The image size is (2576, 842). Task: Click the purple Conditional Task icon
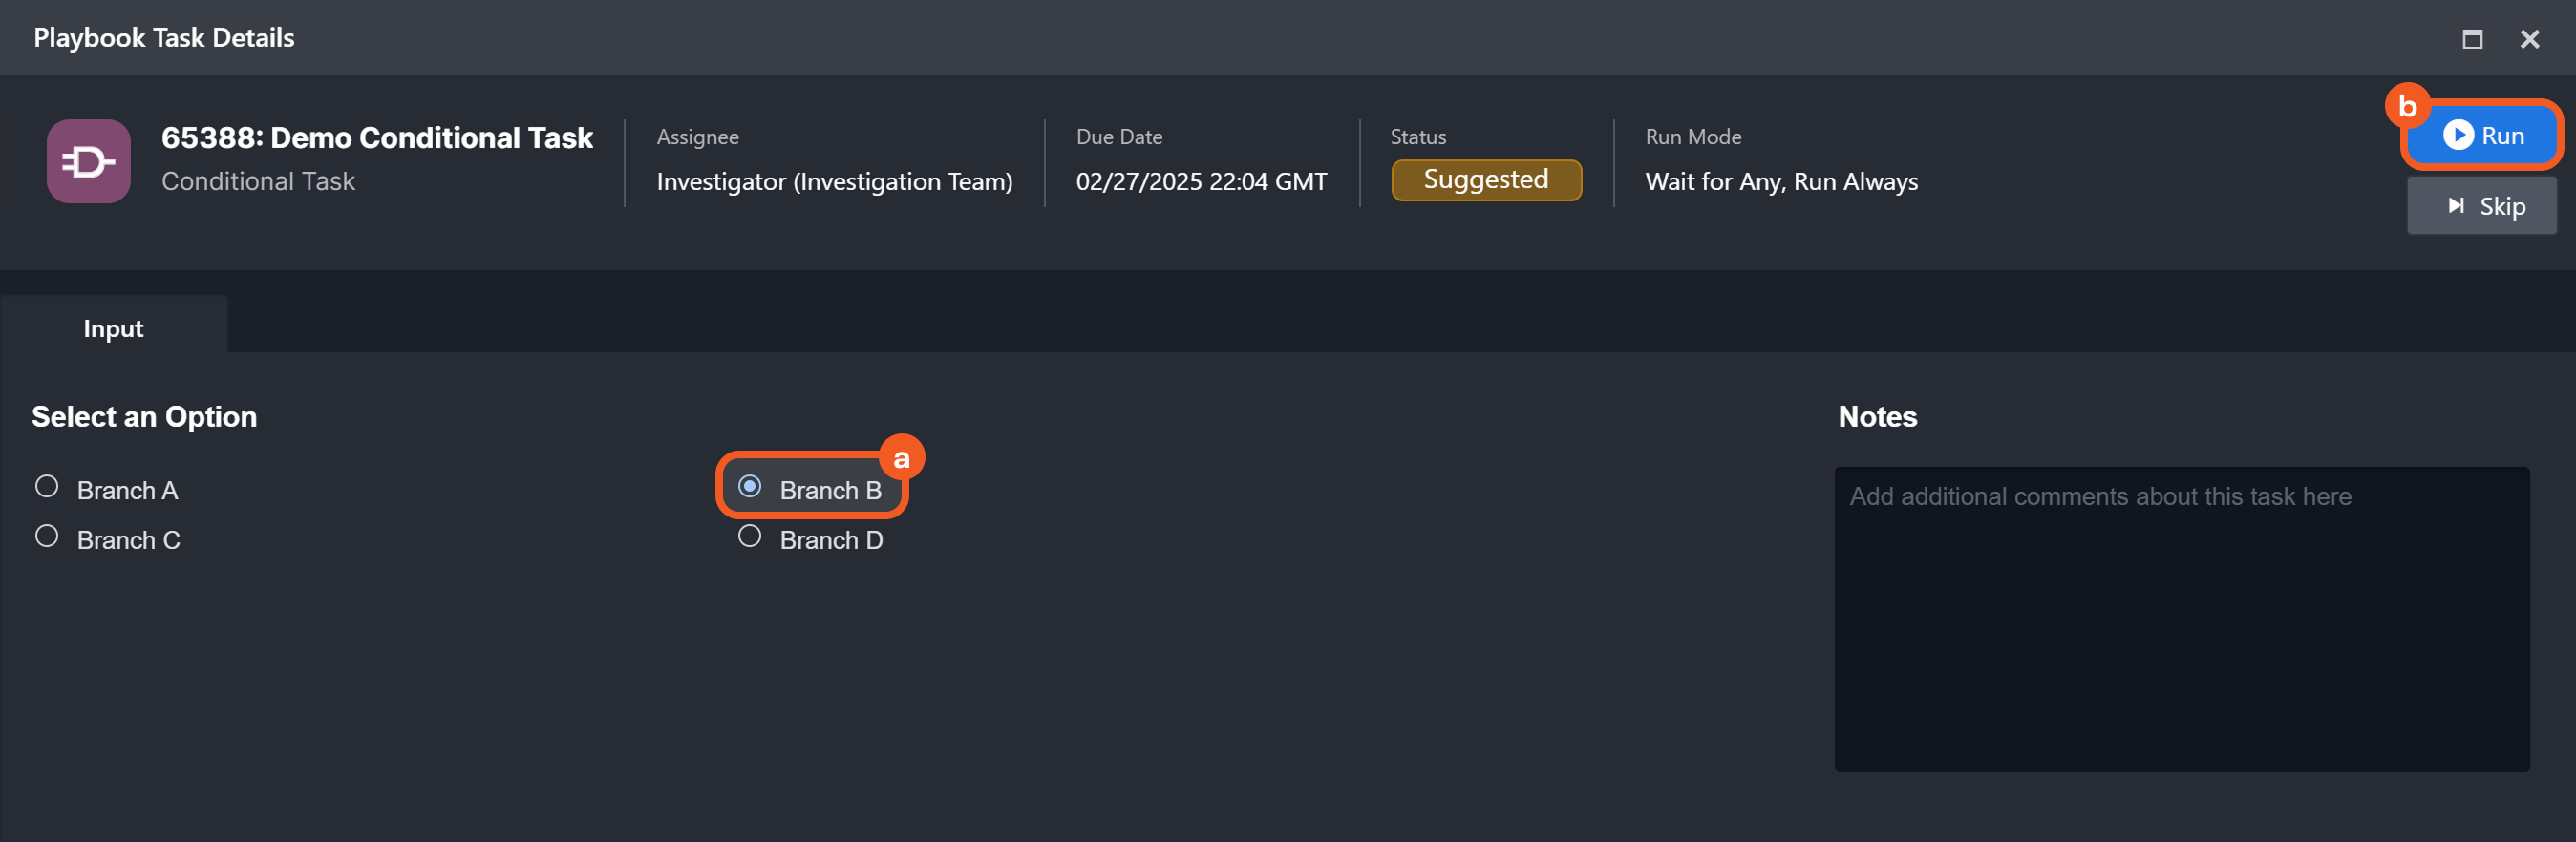point(88,161)
